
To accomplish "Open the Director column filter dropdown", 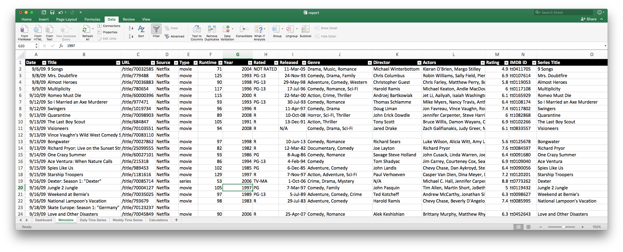I will click(419, 63).
